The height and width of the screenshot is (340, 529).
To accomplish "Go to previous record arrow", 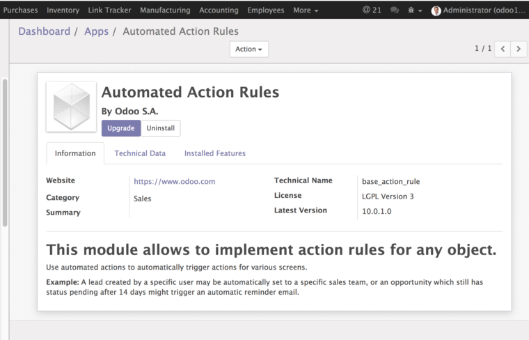I will (503, 49).
